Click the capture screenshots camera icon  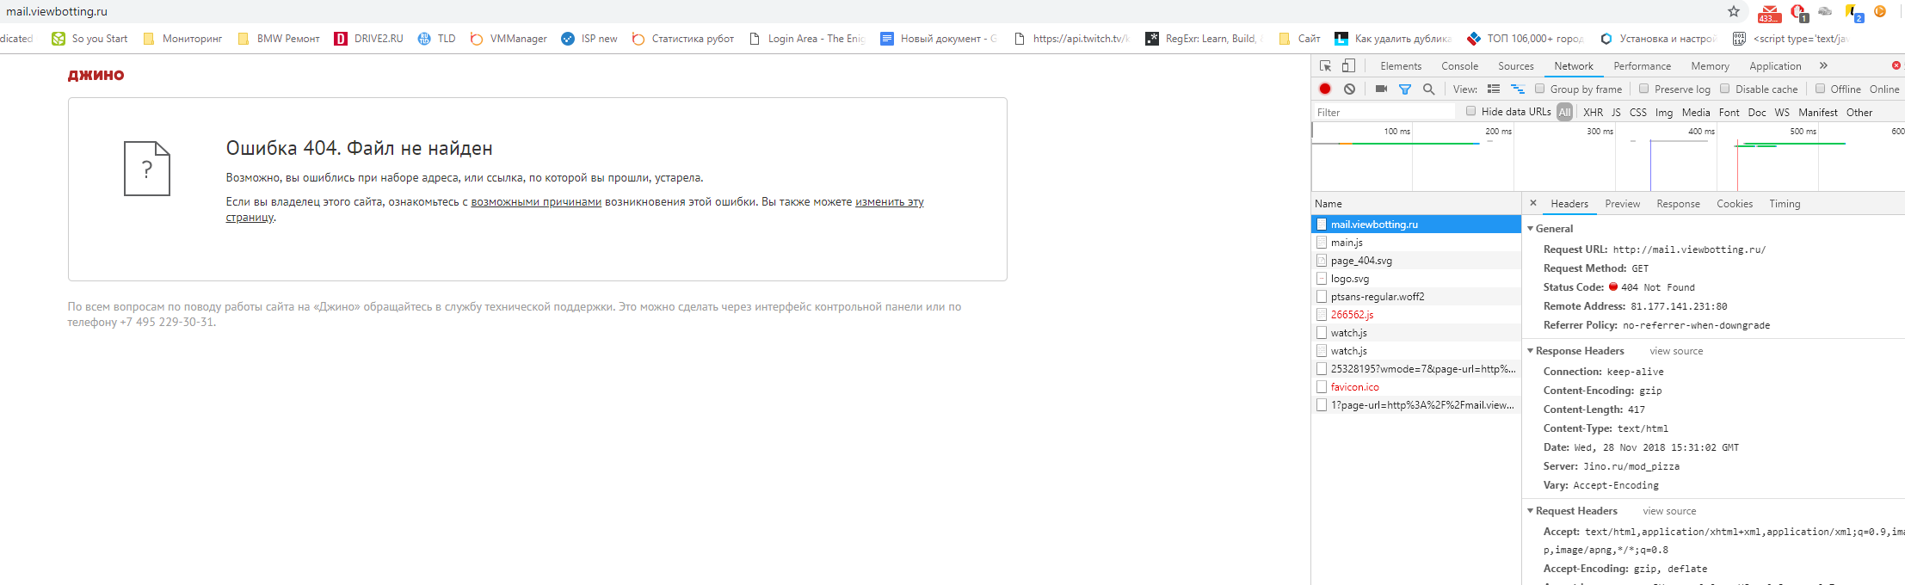tap(1381, 89)
